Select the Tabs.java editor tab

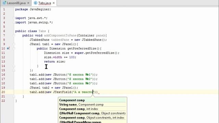pyautogui.click(x=44, y=3)
